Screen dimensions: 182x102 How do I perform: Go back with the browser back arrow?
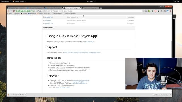tap(8, 11)
